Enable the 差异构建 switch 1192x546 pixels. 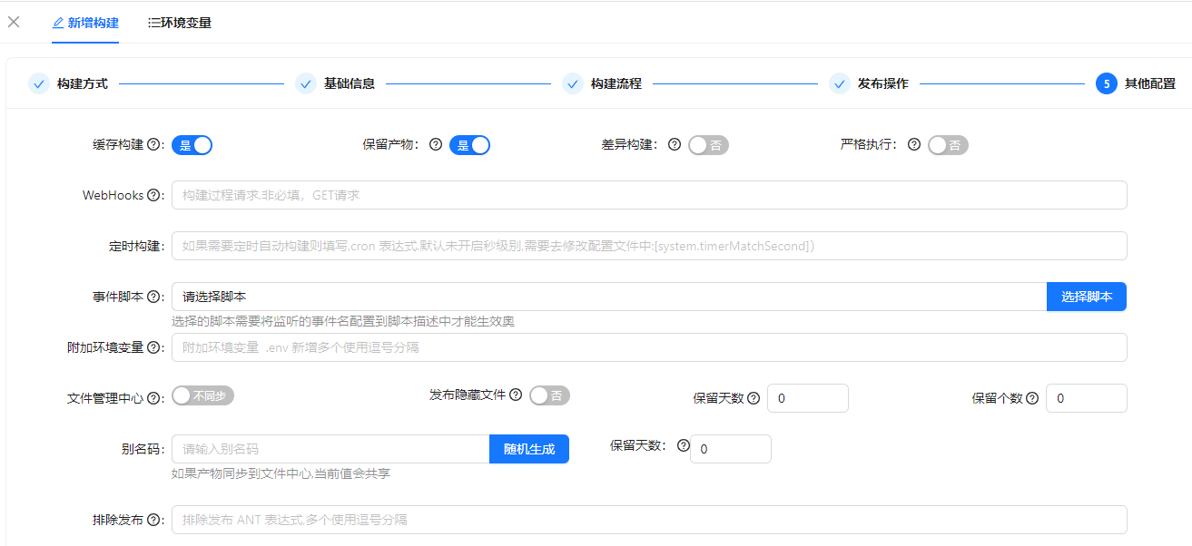click(x=708, y=145)
